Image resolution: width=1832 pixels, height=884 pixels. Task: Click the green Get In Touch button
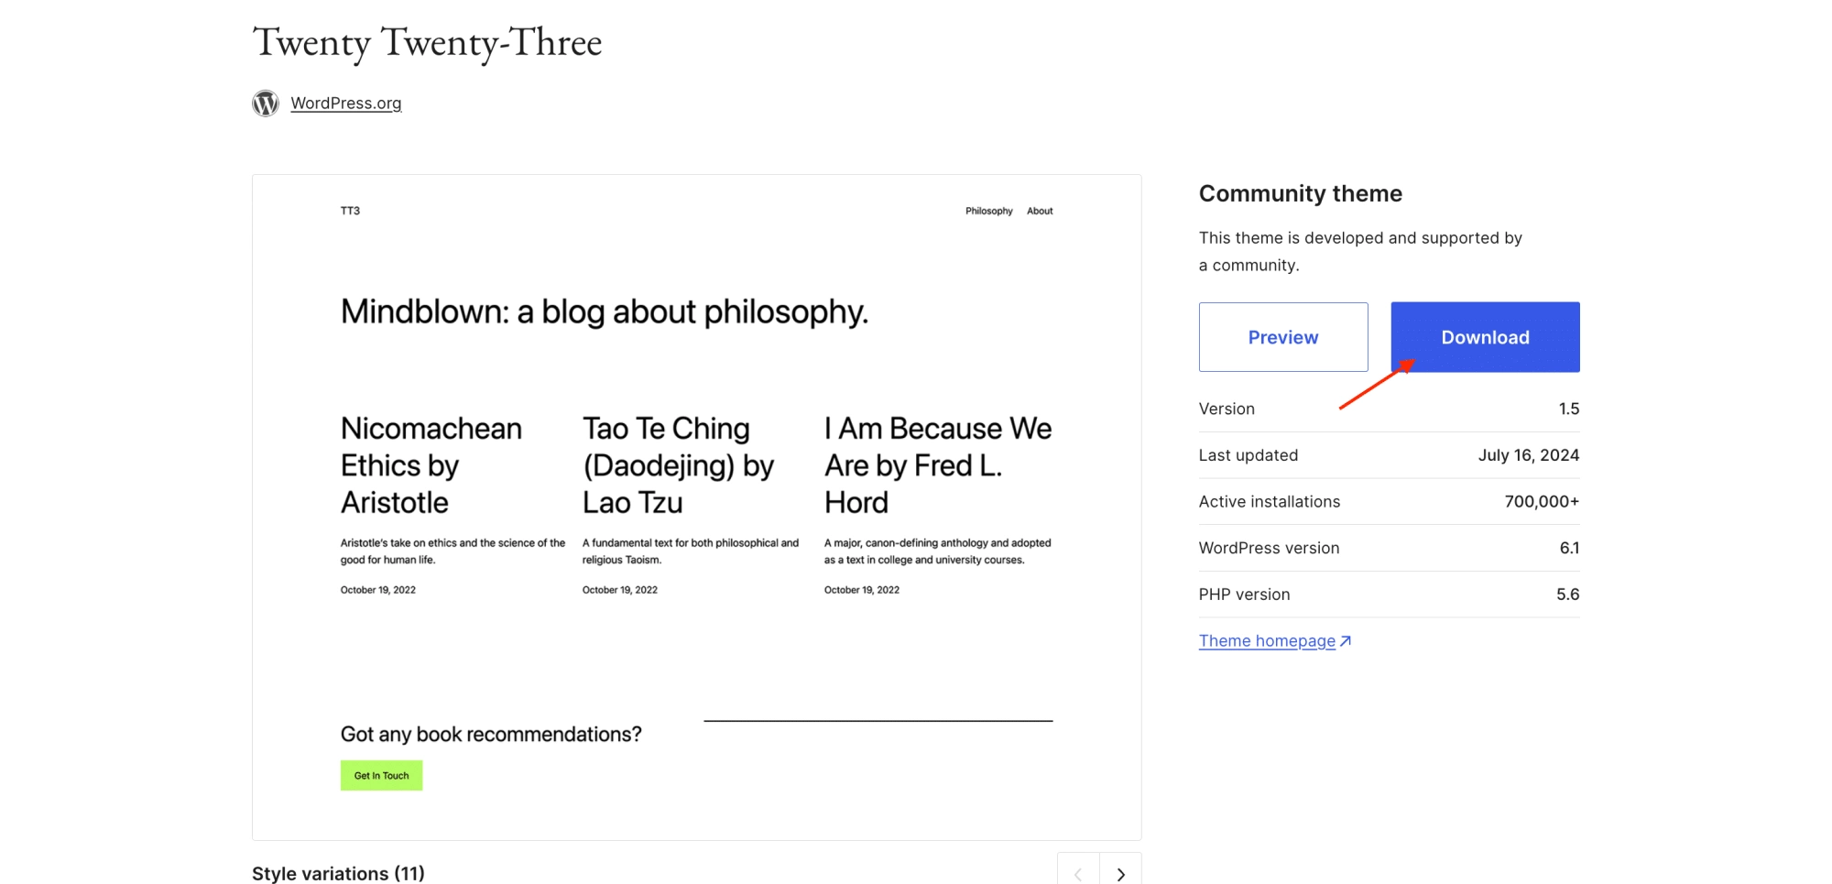pos(381,776)
